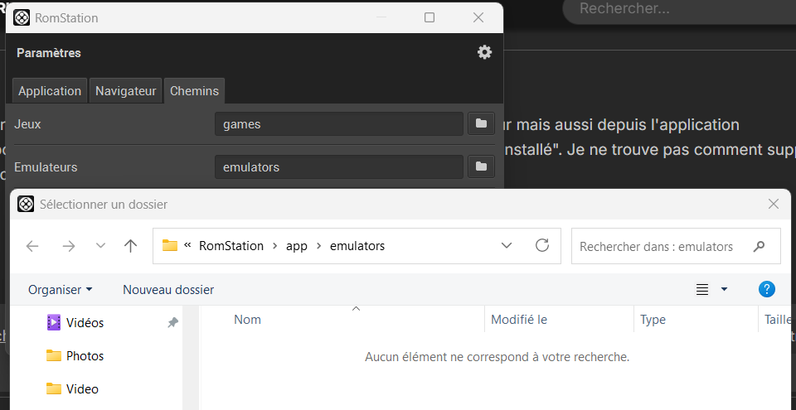This screenshot has height=410, width=796.
Task: Open the address bar path dropdown
Action: coord(507,246)
